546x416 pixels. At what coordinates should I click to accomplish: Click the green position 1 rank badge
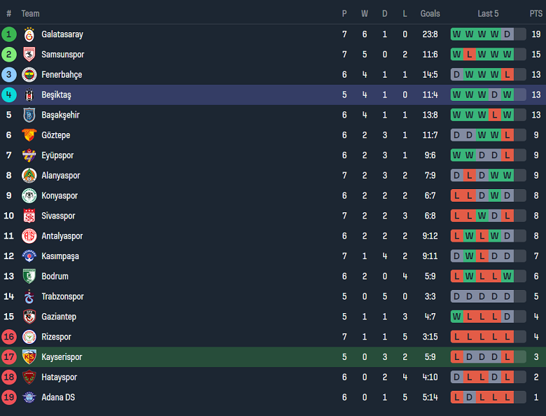[x=9, y=34]
